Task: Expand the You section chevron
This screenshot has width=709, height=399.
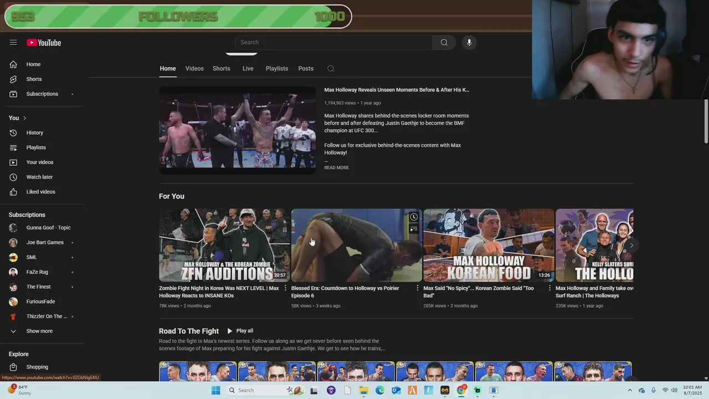Action: point(24,118)
